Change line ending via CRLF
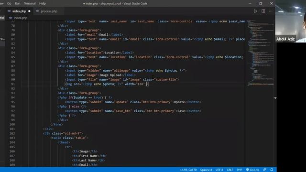 point(229,170)
